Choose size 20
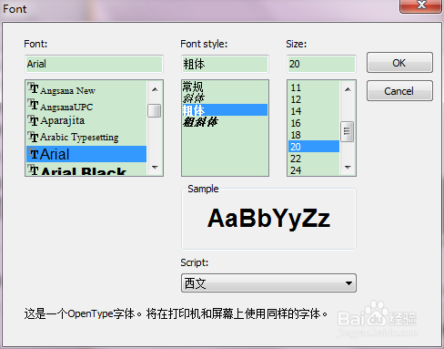Screen dimensions: 444x349 click(314, 147)
